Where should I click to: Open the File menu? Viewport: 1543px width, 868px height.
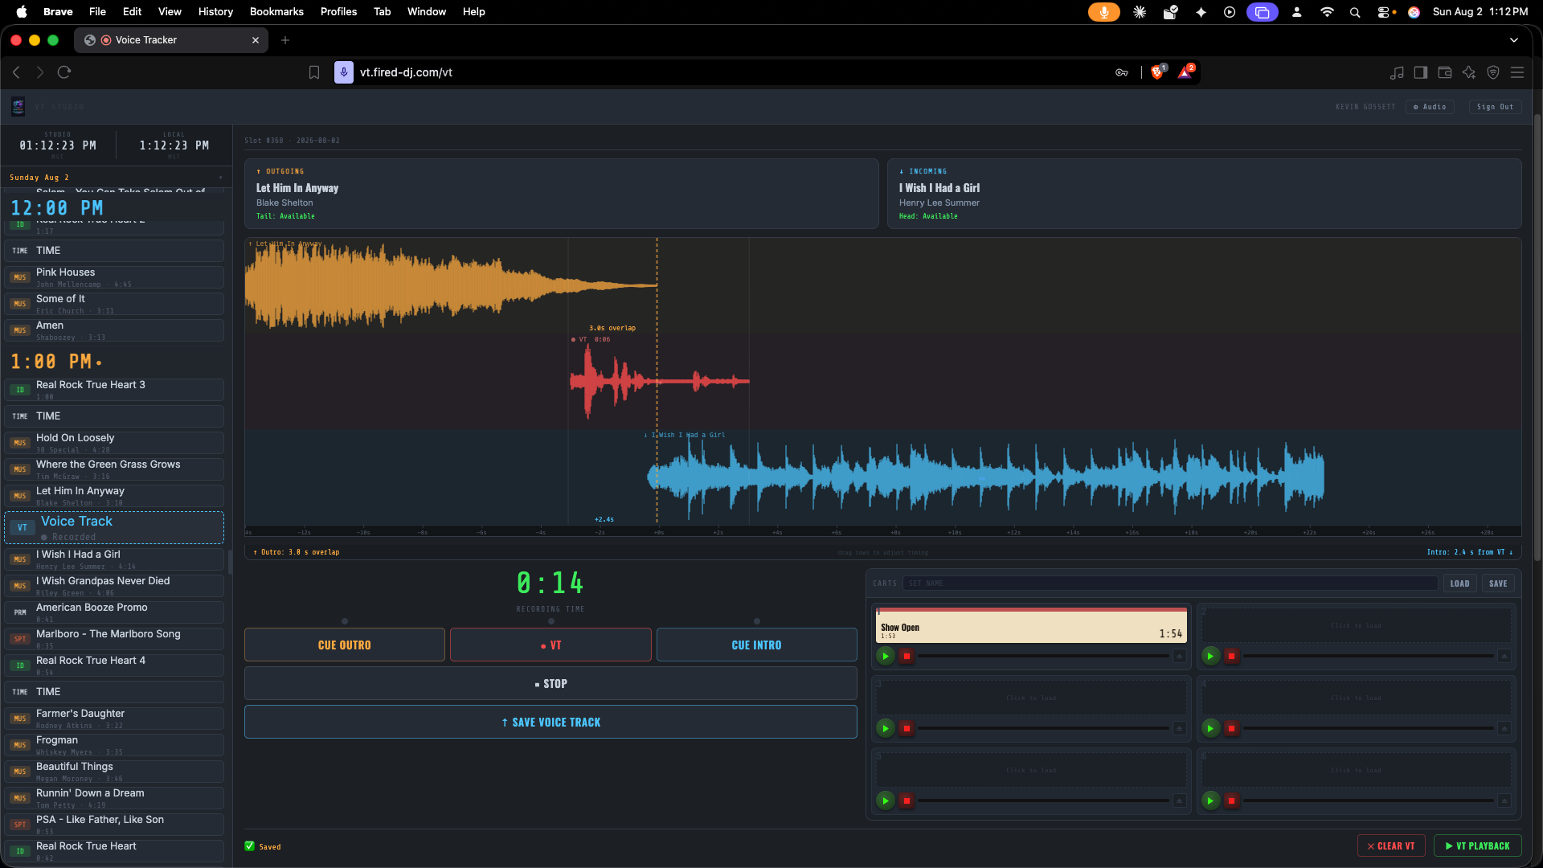(x=97, y=11)
